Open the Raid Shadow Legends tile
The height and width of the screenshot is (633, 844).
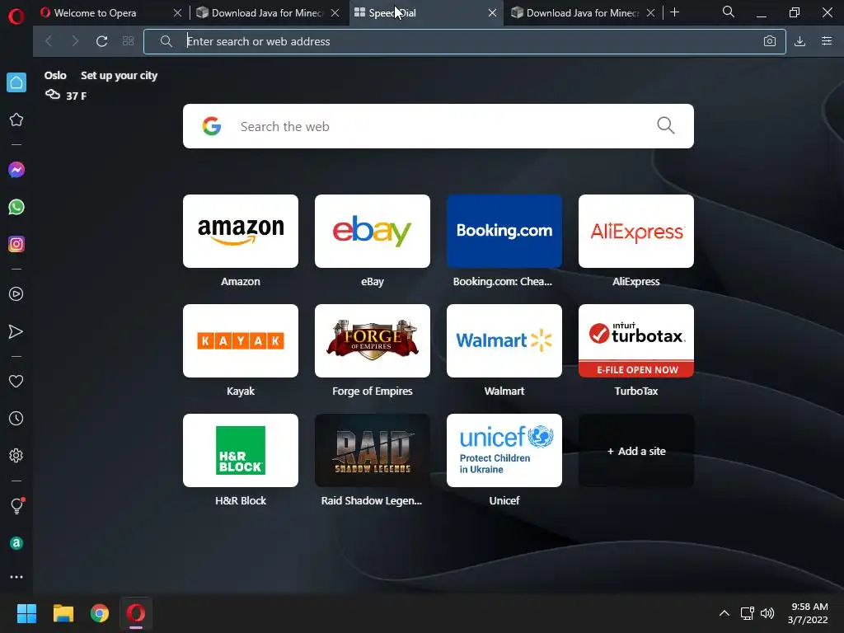point(373,451)
